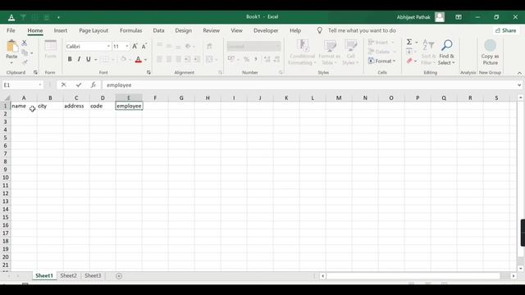Switch to the Page Layout tab
The width and height of the screenshot is (525, 295).
(x=94, y=30)
